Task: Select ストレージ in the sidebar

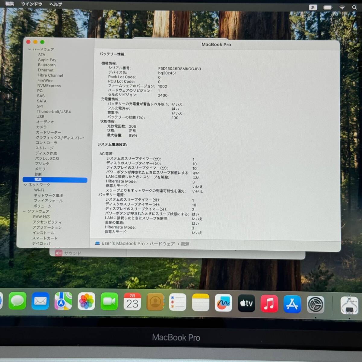Action: (45, 148)
